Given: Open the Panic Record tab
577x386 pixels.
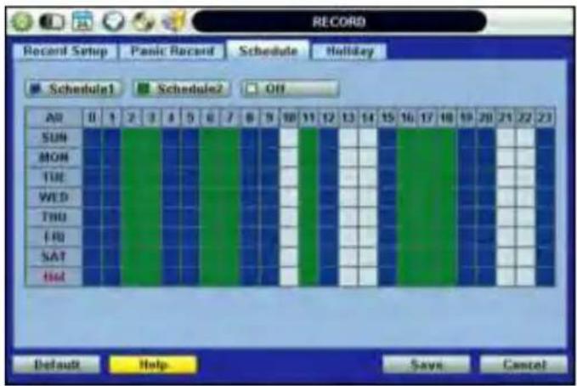Looking at the screenshot, I should (x=173, y=51).
